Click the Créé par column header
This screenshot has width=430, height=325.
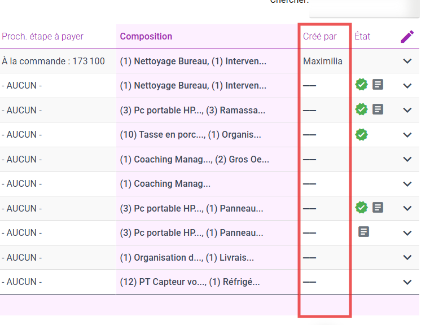(320, 37)
